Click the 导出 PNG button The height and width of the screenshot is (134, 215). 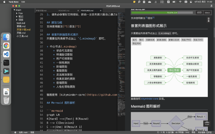click(186, 40)
